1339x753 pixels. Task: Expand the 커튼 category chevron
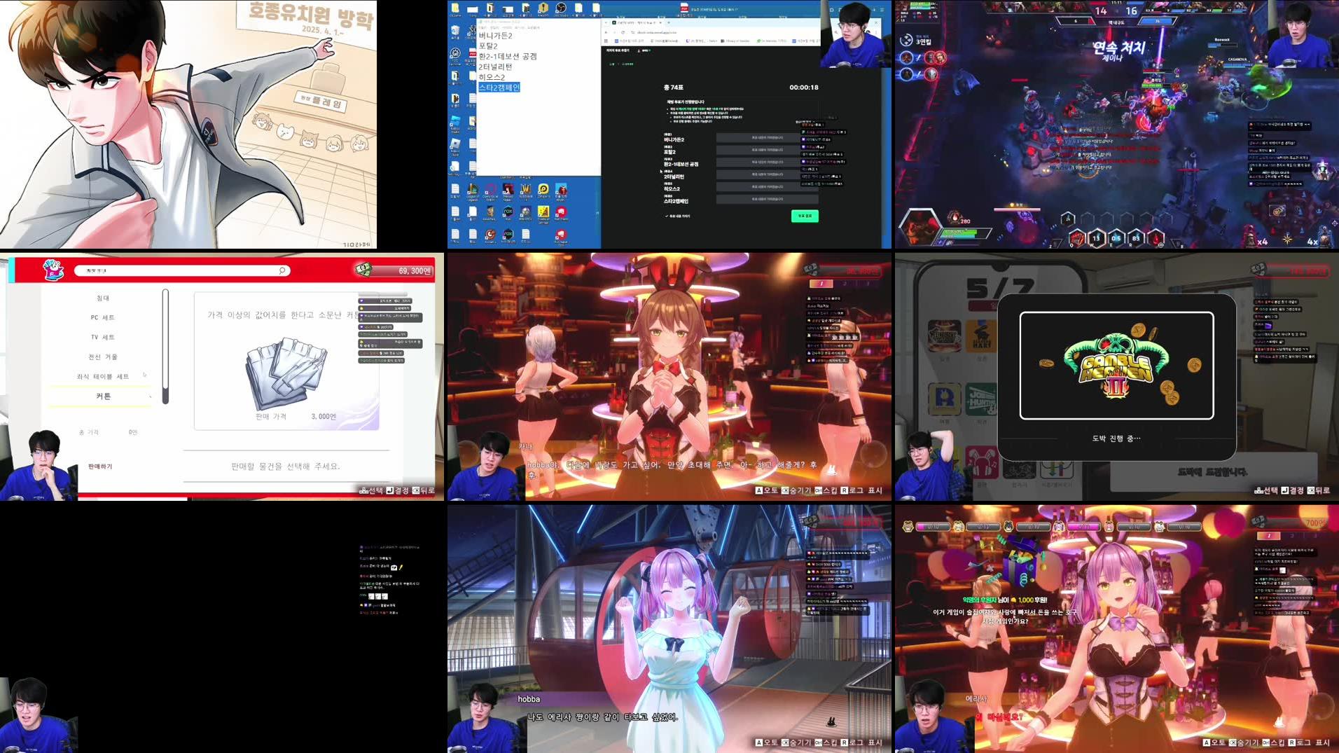pyautogui.click(x=150, y=396)
